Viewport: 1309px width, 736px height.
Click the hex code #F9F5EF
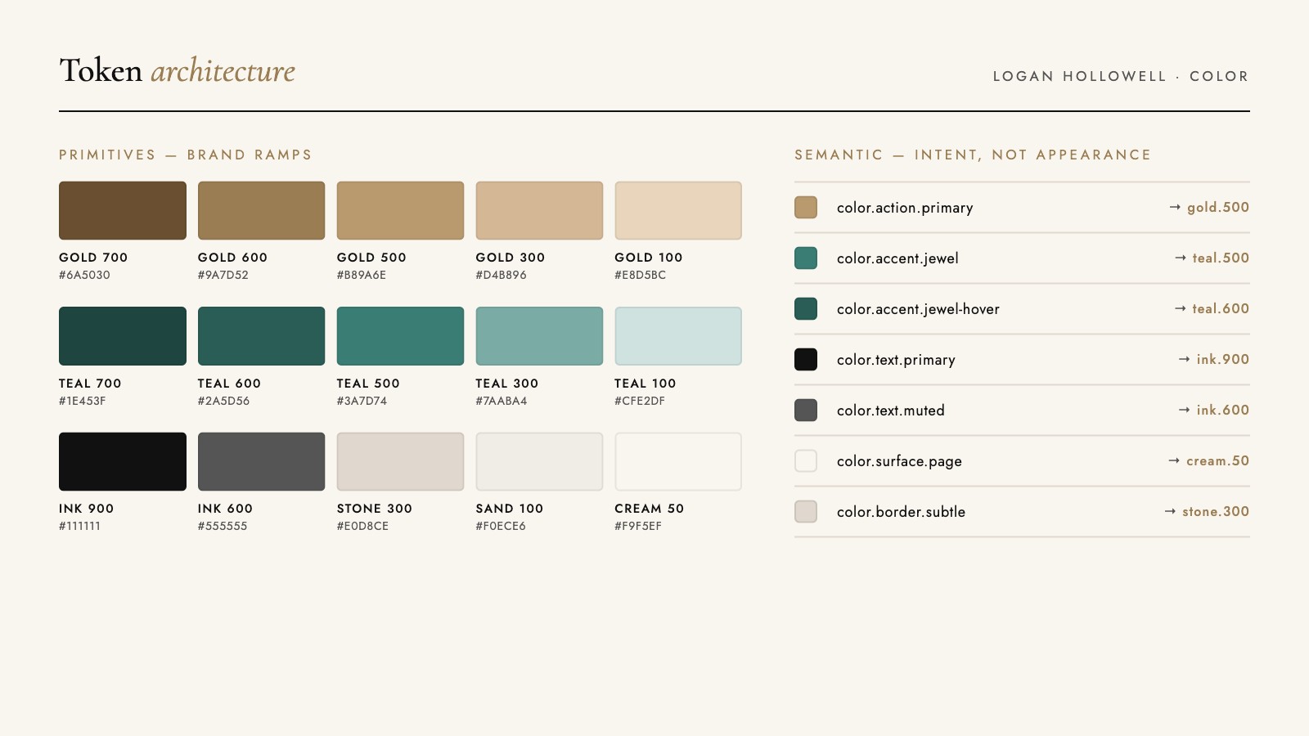tap(638, 527)
